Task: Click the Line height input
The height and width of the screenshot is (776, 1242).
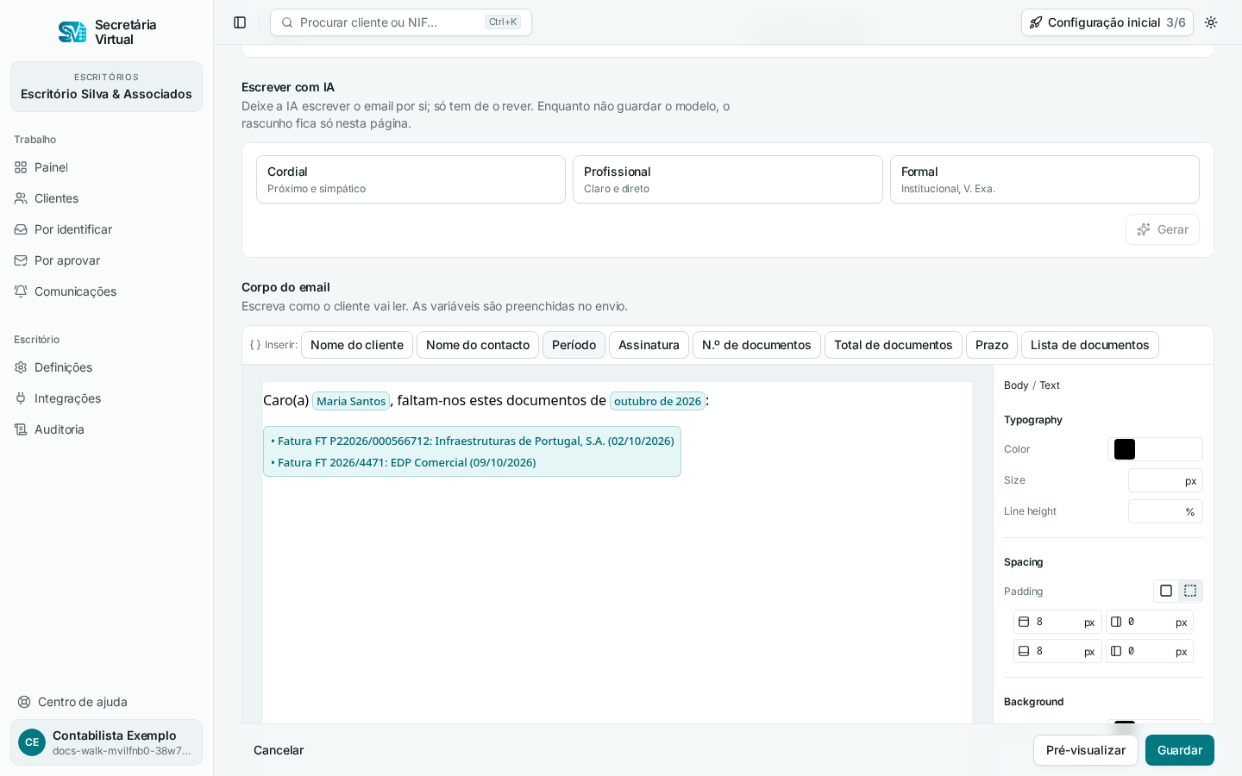Action: (1165, 511)
